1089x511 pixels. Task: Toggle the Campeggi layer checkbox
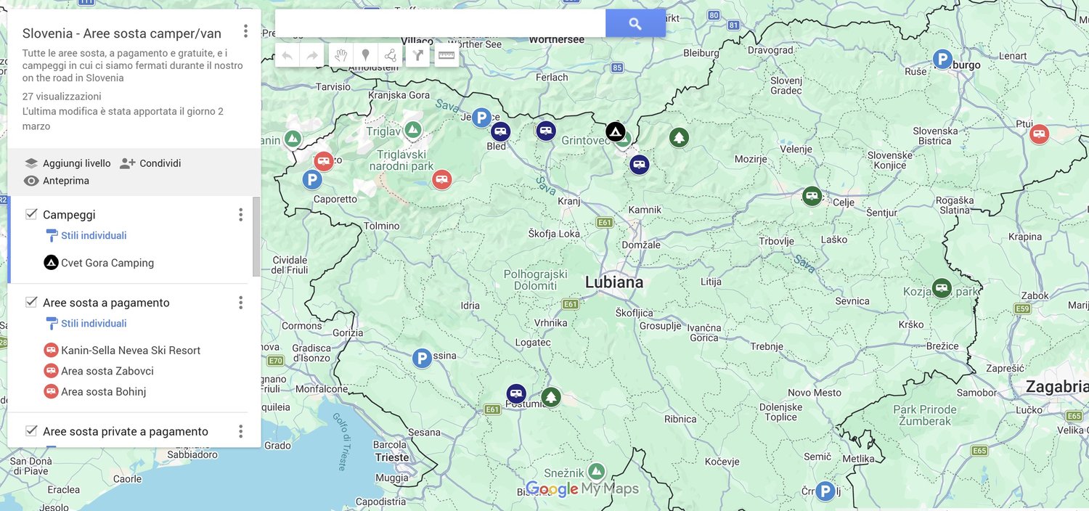point(31,214)
